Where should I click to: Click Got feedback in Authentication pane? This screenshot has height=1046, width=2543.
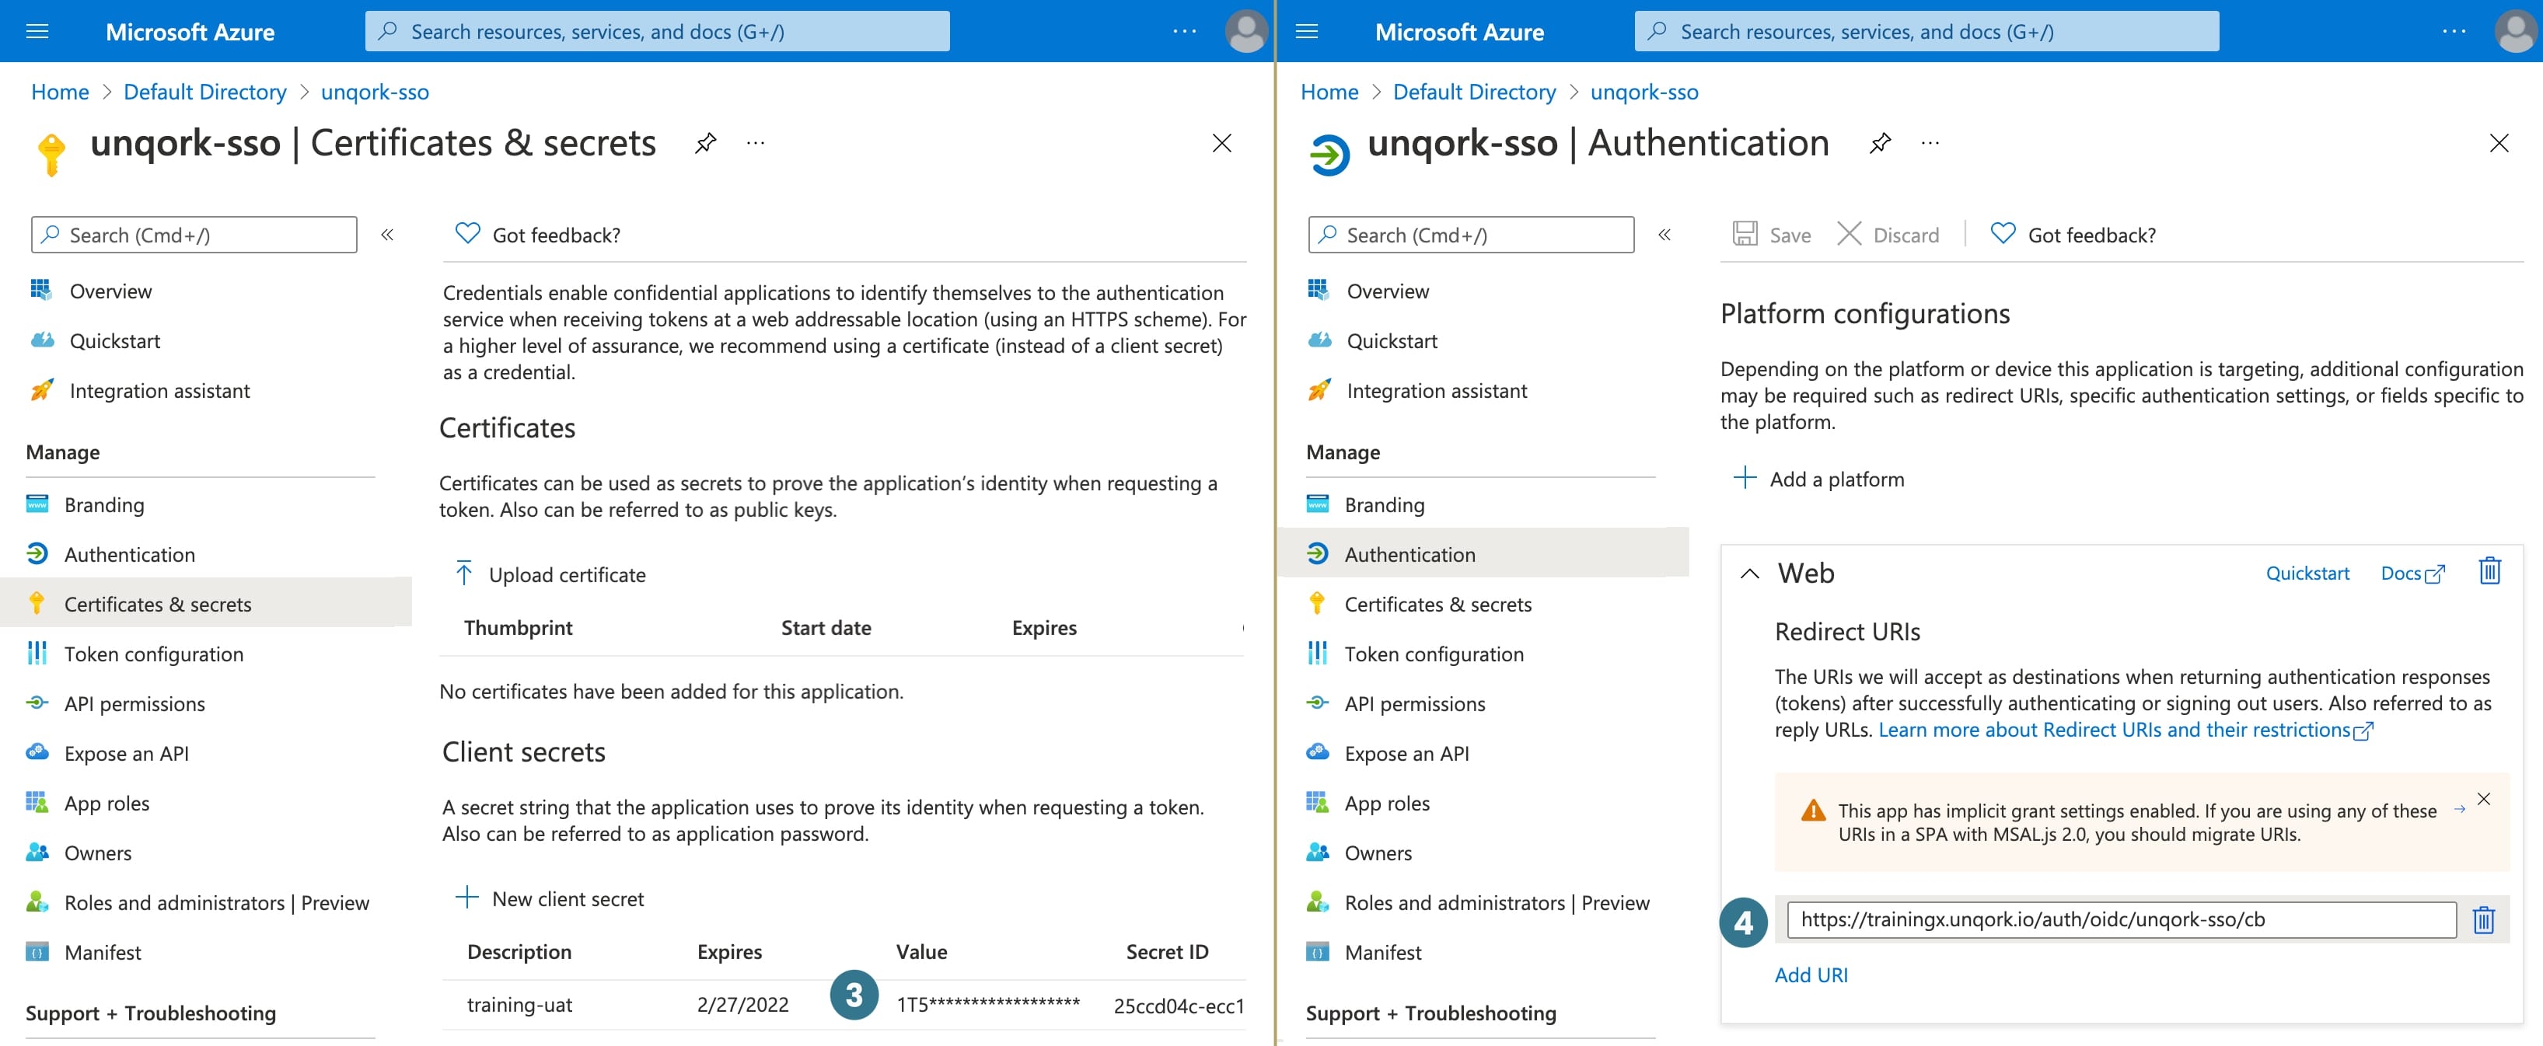pos(2073,235)
